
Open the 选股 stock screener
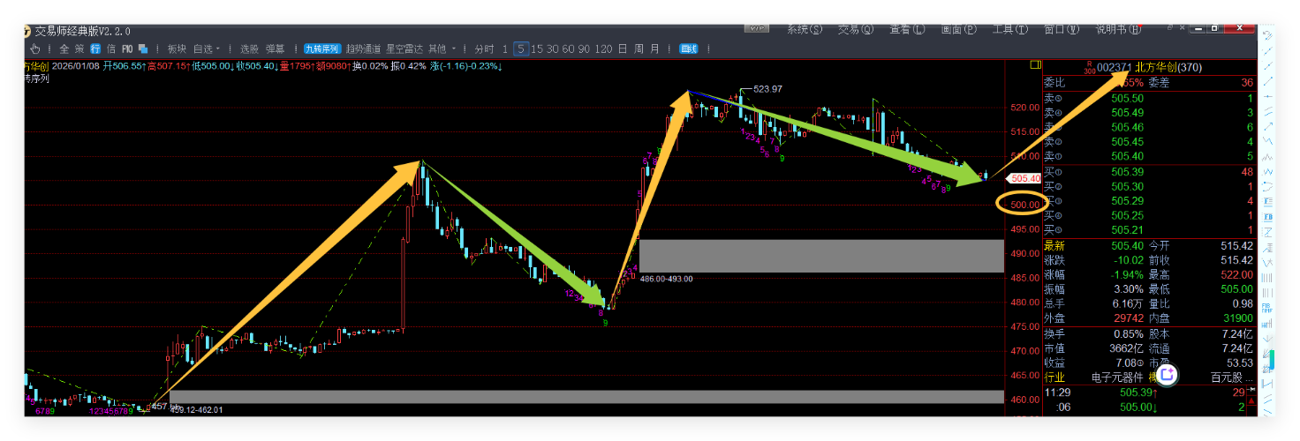pyautogui.click(x=249, y=49)
